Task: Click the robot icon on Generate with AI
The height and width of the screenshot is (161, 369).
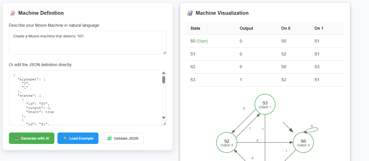Action: (x=16, y=138)
